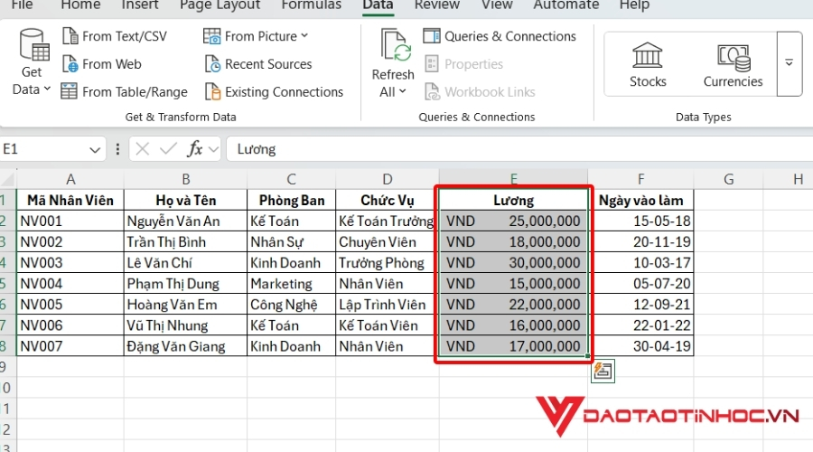Image resolution: width=813 pixels, height=452 pixels.
Task: Expand the Data Types gallery arrow
Action: point(790,63)
